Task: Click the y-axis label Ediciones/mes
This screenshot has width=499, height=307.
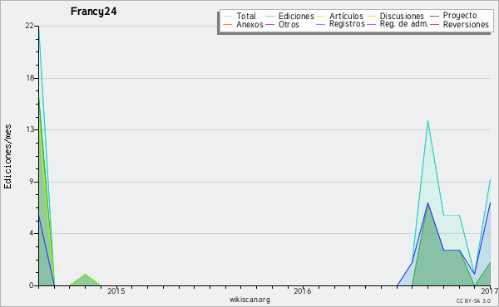Action: pos(7,157)
